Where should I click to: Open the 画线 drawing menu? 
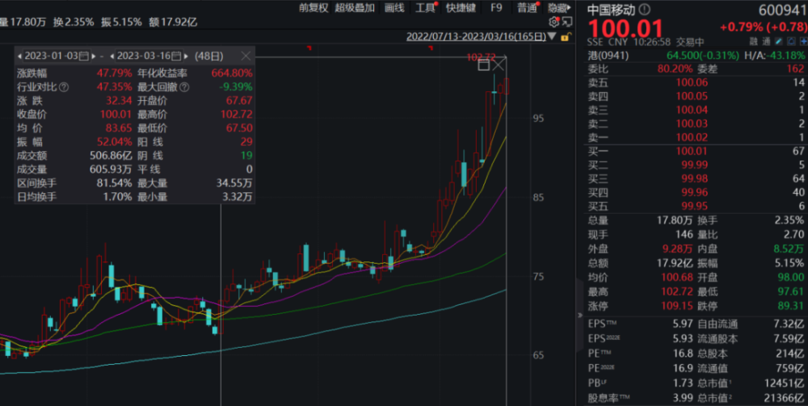(394, 8)
